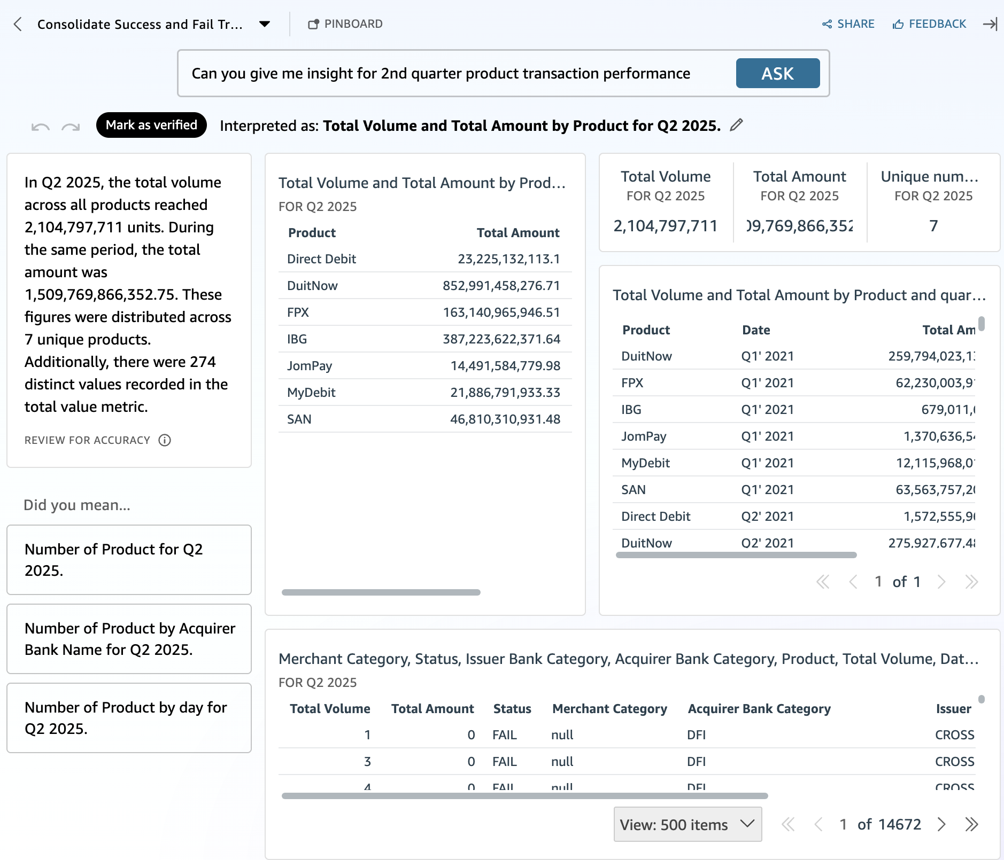Click the redo arrow icon

click(71, 127)
